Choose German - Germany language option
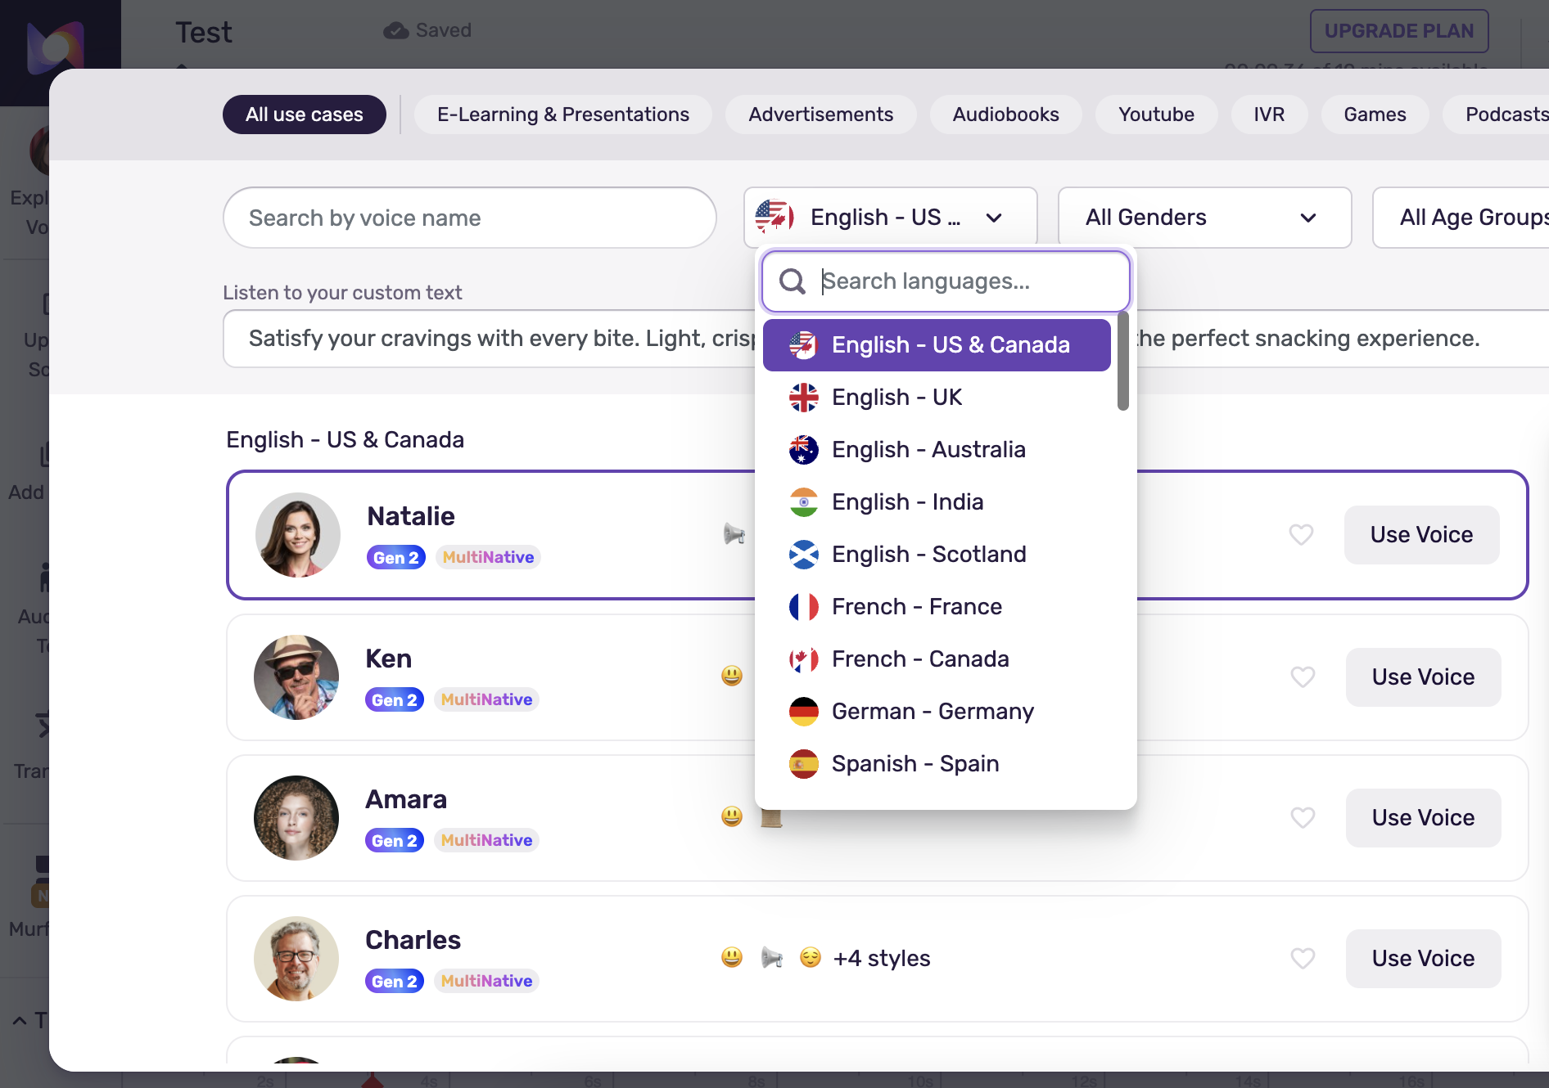1549x1088 pixels. 933,712
